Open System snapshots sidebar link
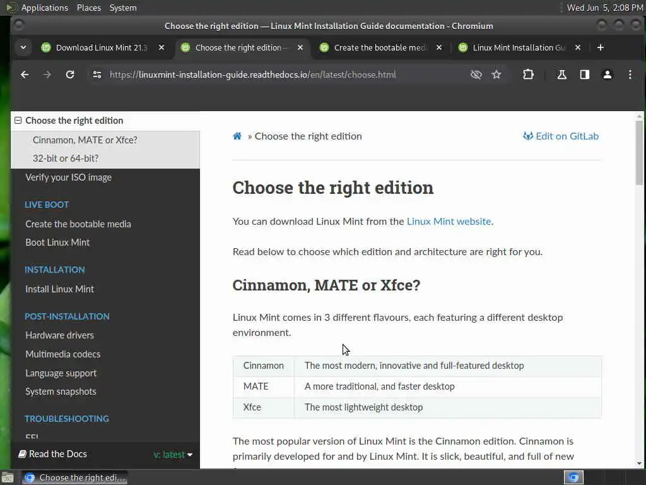 (x=61, y=392)
